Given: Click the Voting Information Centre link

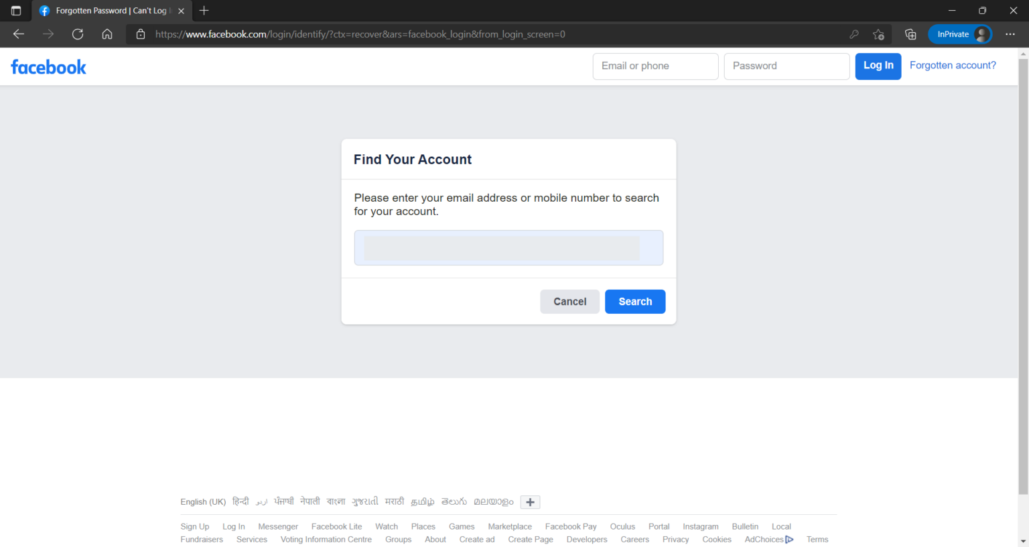Looking at the screenshot, I should pos(326,539).
